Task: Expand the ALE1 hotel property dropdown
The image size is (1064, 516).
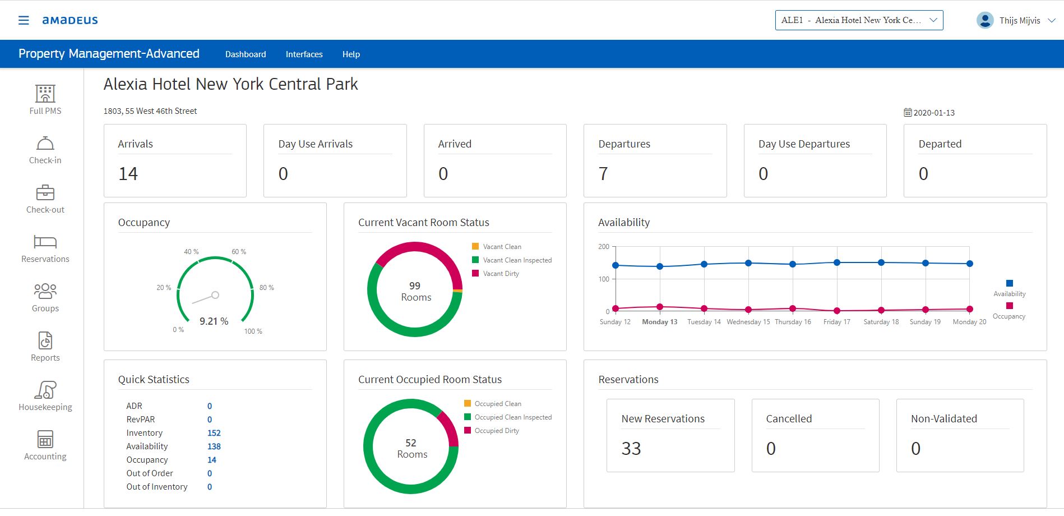Action: point(859,20)
